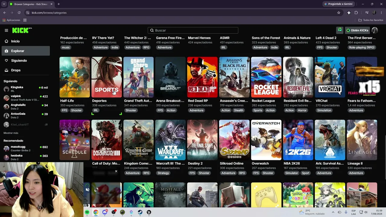Select the Strategy tag under Warcraft III
Screen dimensions: 386x217
tap(163, 173)
